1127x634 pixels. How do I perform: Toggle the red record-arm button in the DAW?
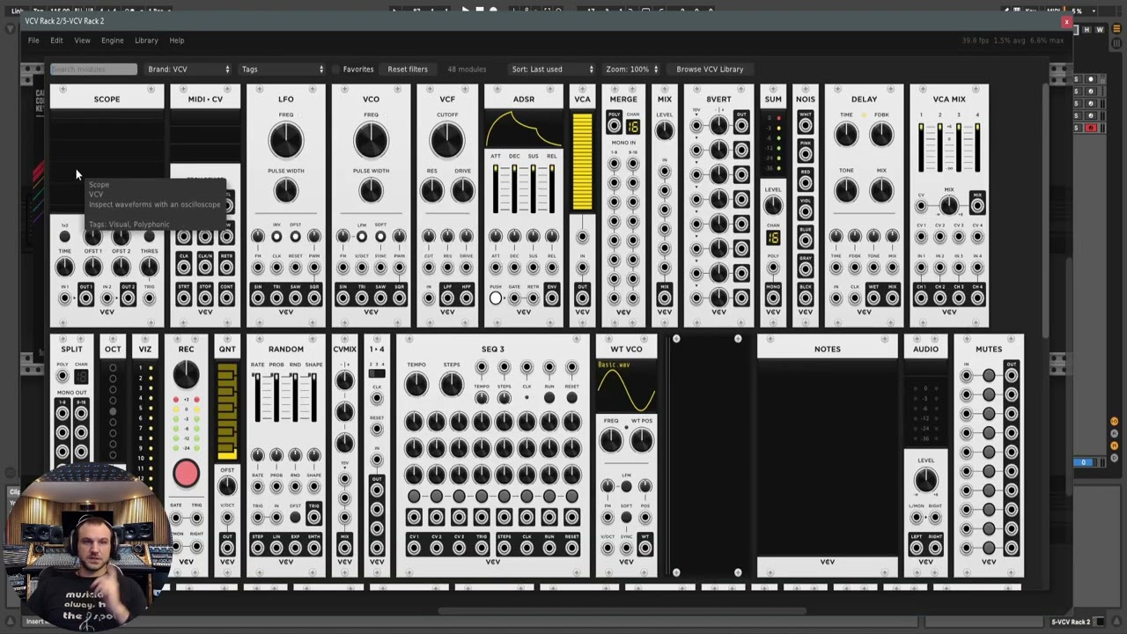[x=1091, y=128]
